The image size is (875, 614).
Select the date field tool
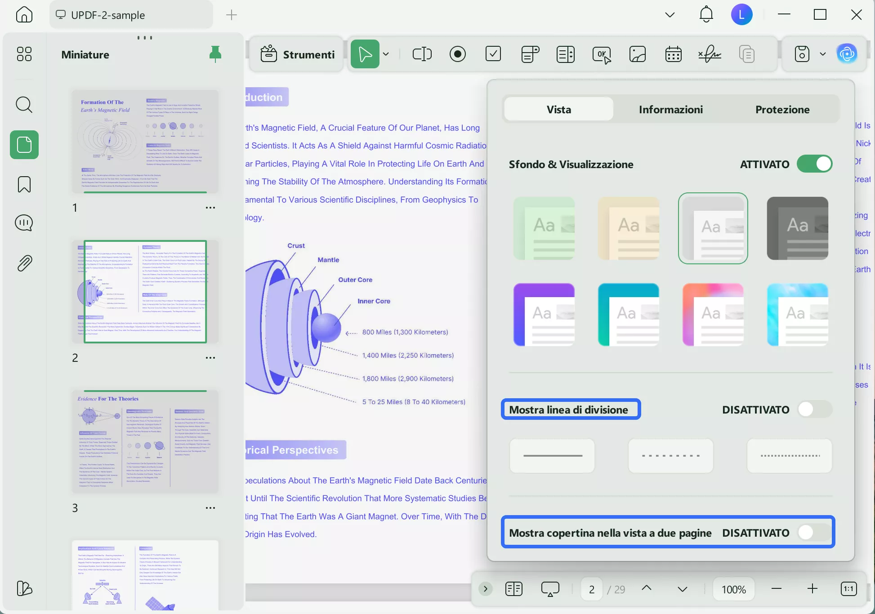pos(673,54)
